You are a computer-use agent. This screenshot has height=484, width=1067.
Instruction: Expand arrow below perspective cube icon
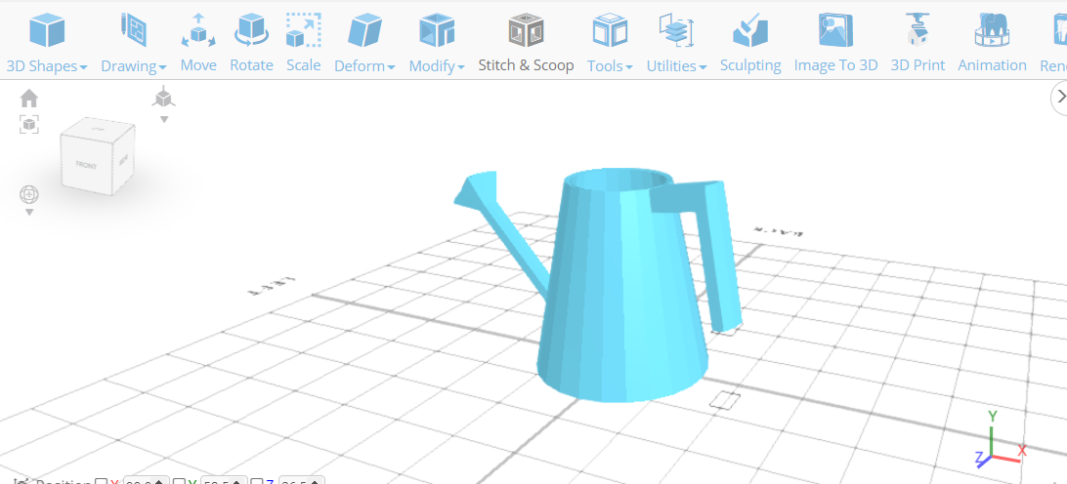pos(164,120)
